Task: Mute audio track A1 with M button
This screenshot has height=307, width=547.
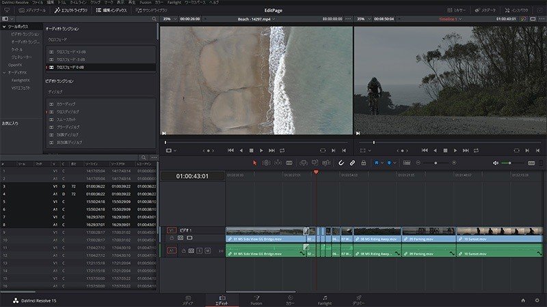Action: click(207, 251)
